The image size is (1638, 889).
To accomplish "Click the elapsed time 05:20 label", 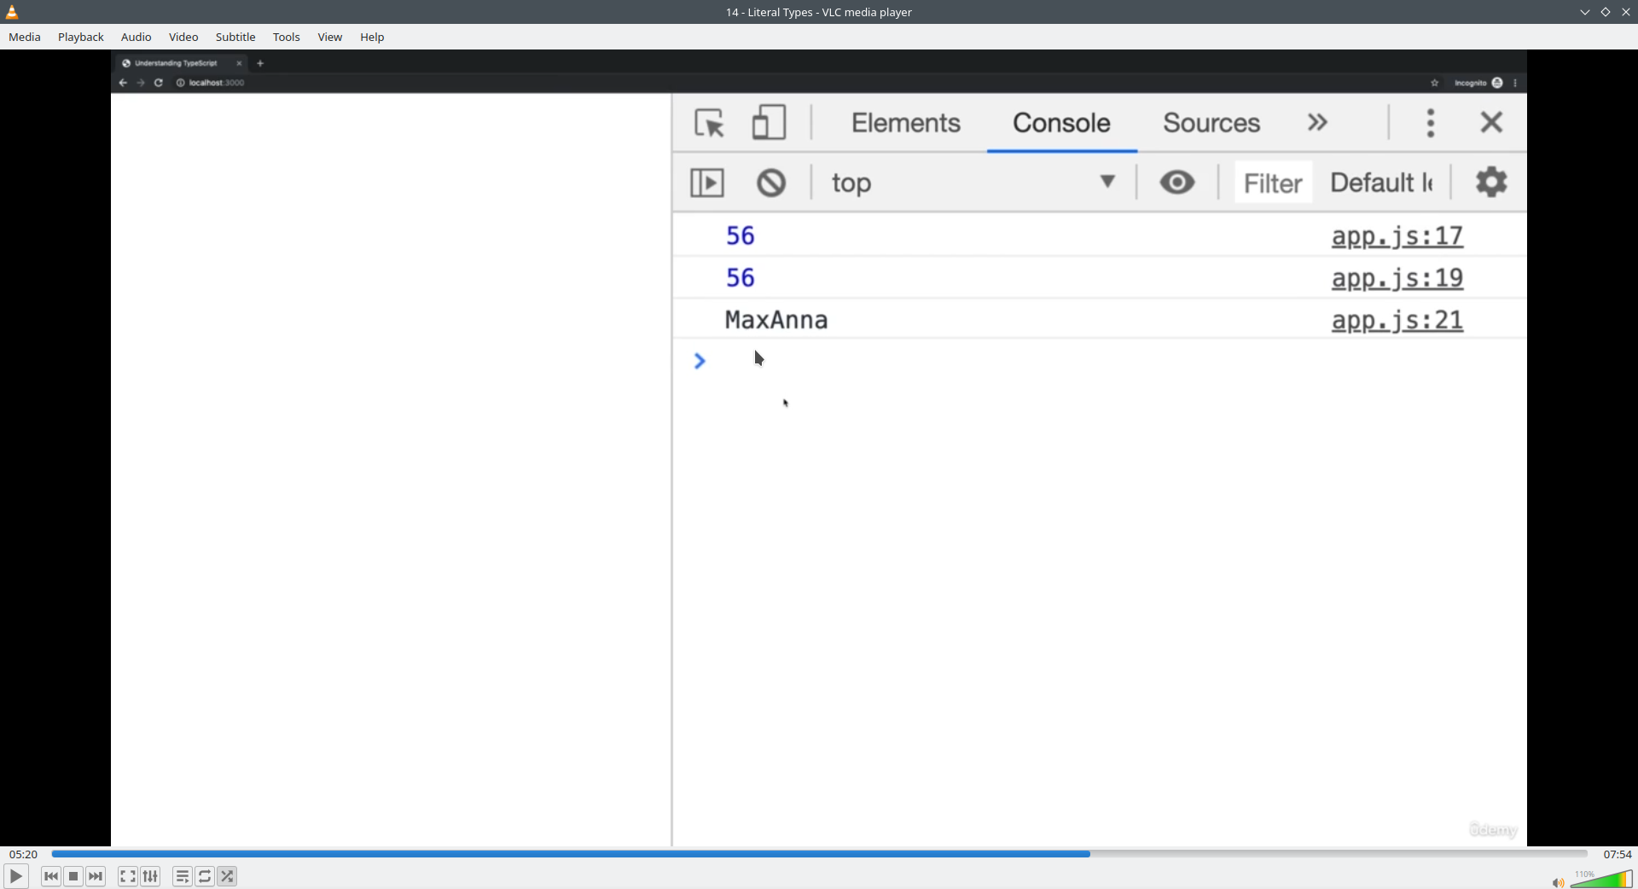I will click(x=24, y=854).
